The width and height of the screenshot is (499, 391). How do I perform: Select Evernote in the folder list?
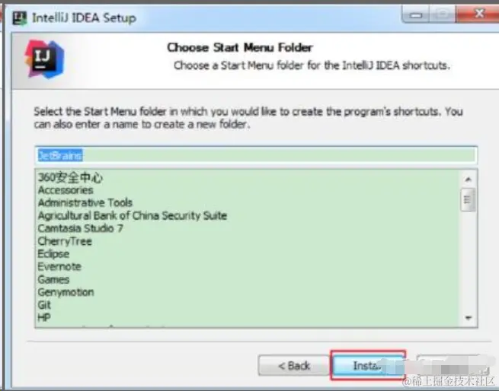tap(59, 267)
